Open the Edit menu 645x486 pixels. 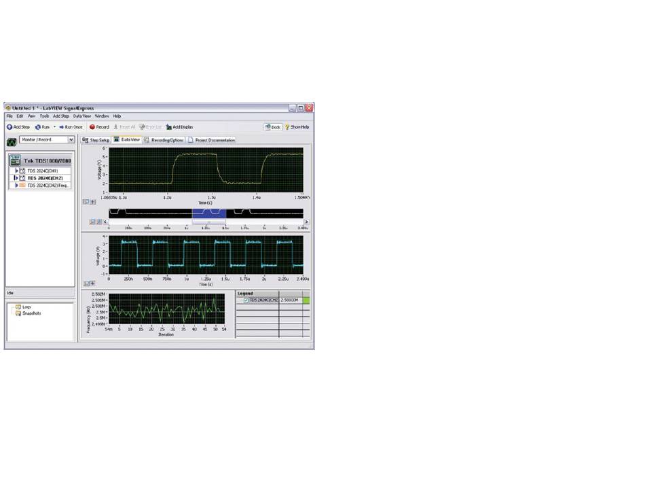click(x=20, y=116)
